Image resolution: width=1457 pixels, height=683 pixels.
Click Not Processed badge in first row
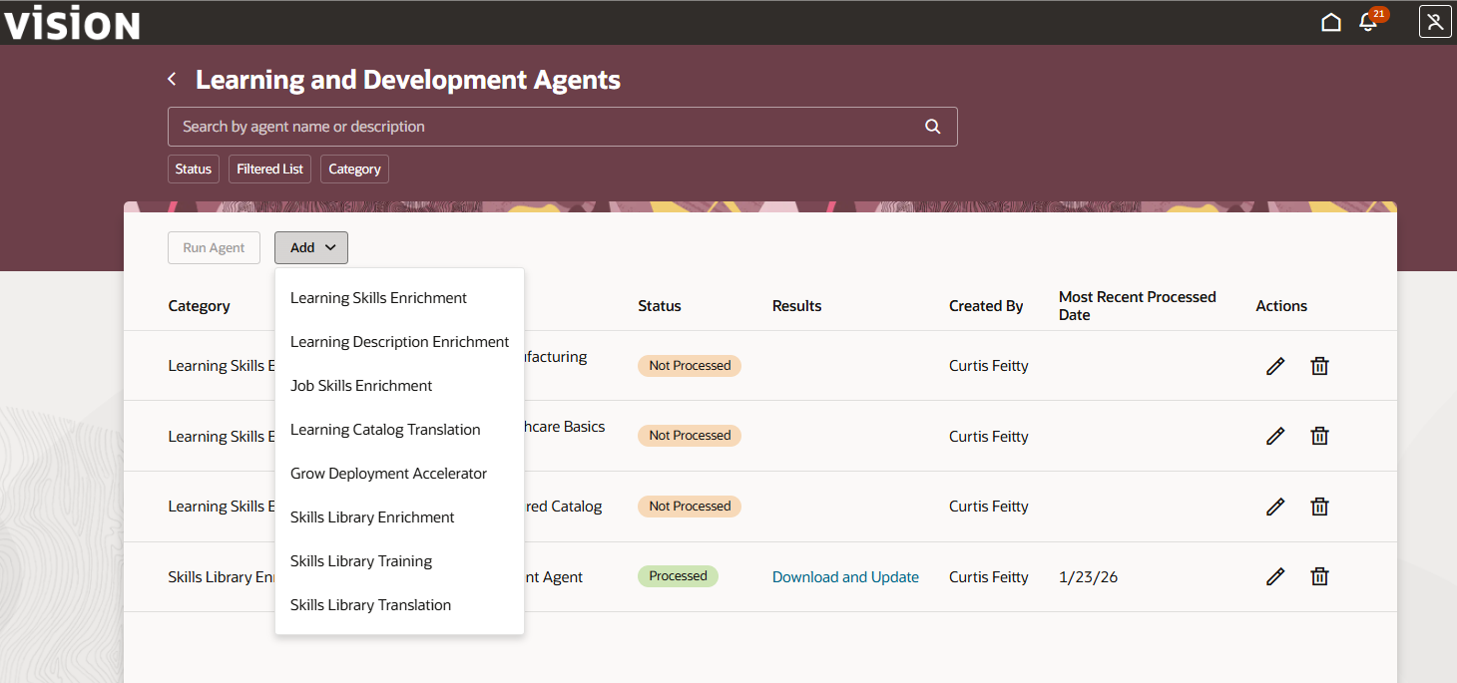(690, 366)
